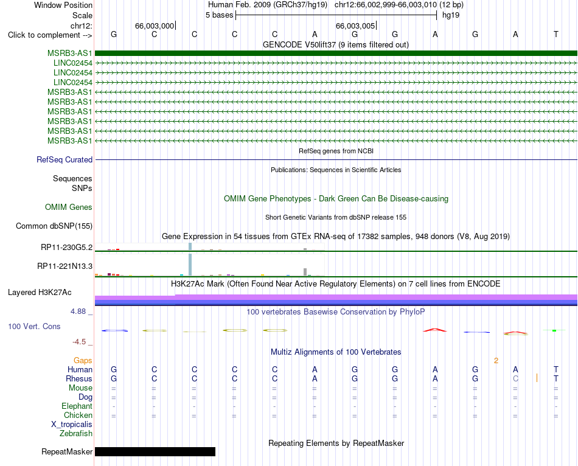Click the MSRB3-AS1 label beside the solid green bar
This screenshot has height=466, width=578.
coord(70,53)
